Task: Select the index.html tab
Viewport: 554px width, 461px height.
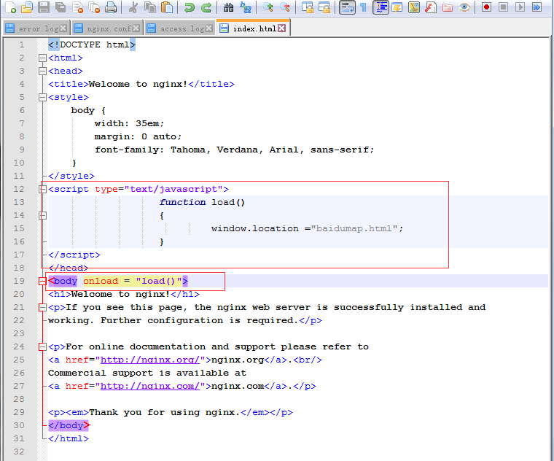Action: (x=253, y=28)
